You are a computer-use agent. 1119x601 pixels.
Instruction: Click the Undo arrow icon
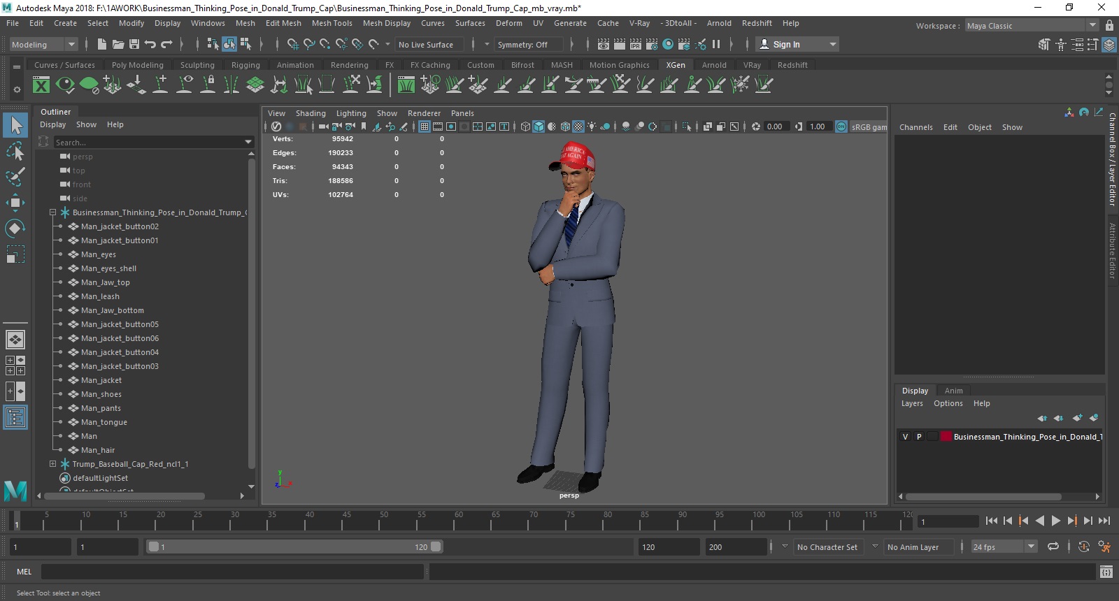coord(150,44)
